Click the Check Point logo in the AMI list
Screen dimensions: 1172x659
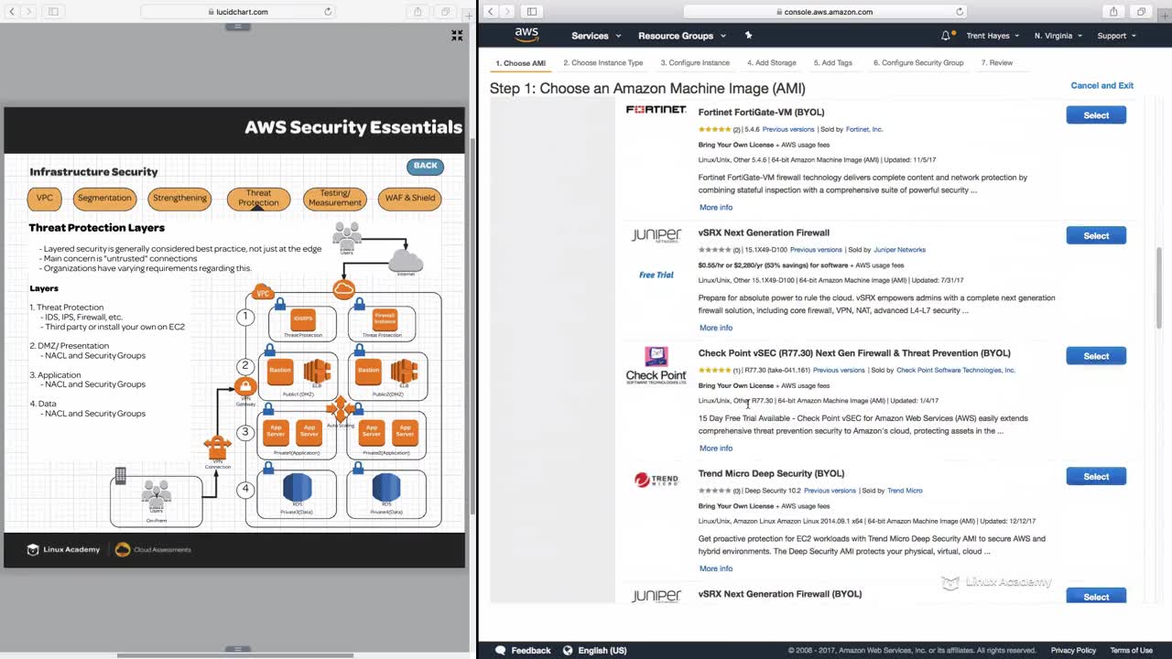656,365
